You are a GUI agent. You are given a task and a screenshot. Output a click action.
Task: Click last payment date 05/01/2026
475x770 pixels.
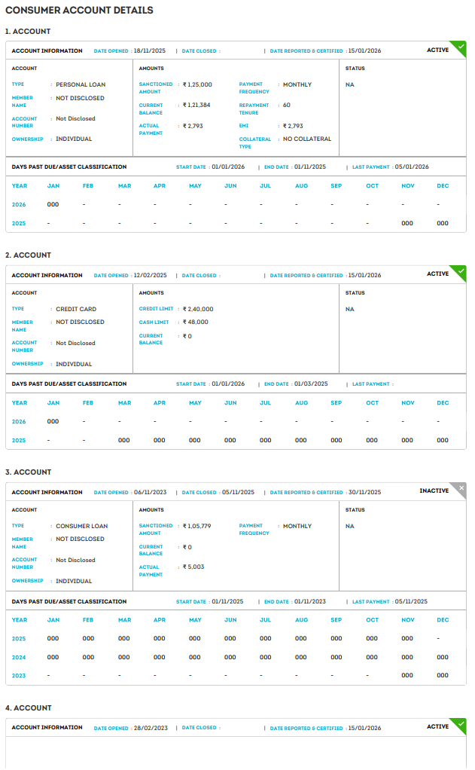tap(412, 167)
